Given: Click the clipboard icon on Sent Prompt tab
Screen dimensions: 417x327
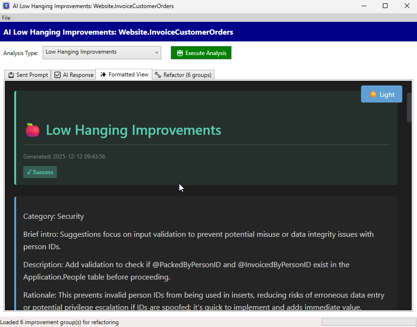Looking at the screenshot, I should [11, 75].
